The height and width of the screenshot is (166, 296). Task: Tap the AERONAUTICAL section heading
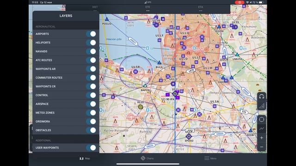tap(45, 27)
